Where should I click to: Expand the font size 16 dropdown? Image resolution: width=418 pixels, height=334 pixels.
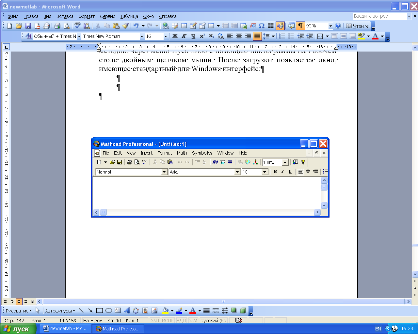pyautogui.click(x=166, y=37)
